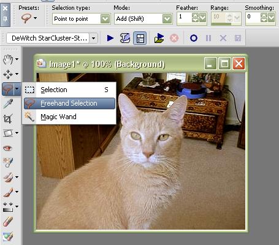Open the Selection type dropdown
The image size is (279, 245).
tap(82, 19)
